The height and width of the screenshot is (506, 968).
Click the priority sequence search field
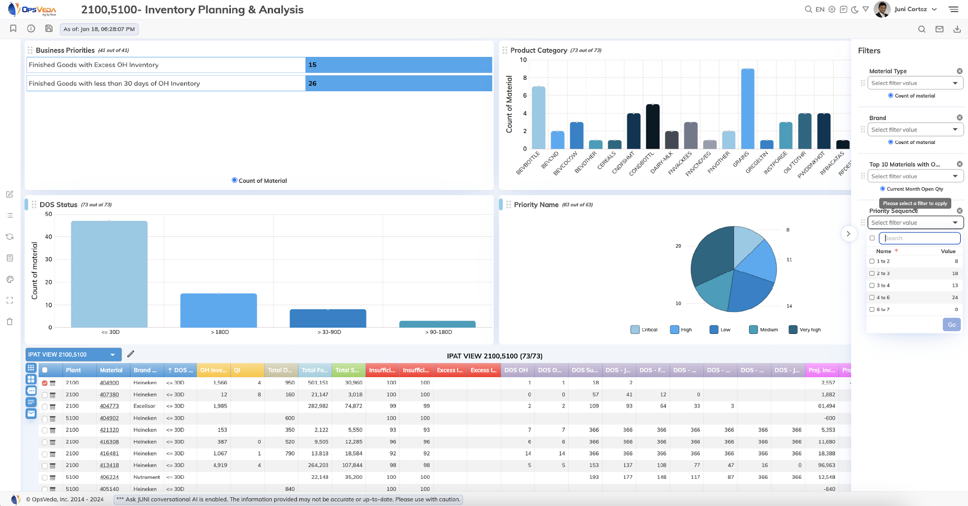tap(919, 238)
